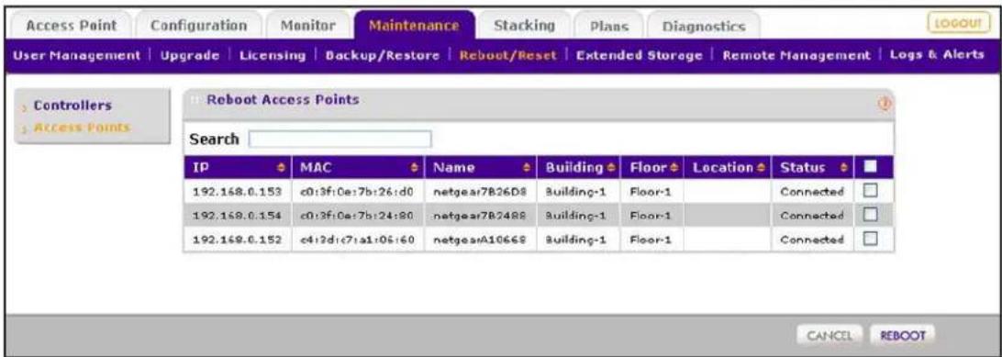Image resolution: width=1002 pixels, height=357 pixels.
Task: Go to Upgrade submenu
Action: (x=191, y=56)
